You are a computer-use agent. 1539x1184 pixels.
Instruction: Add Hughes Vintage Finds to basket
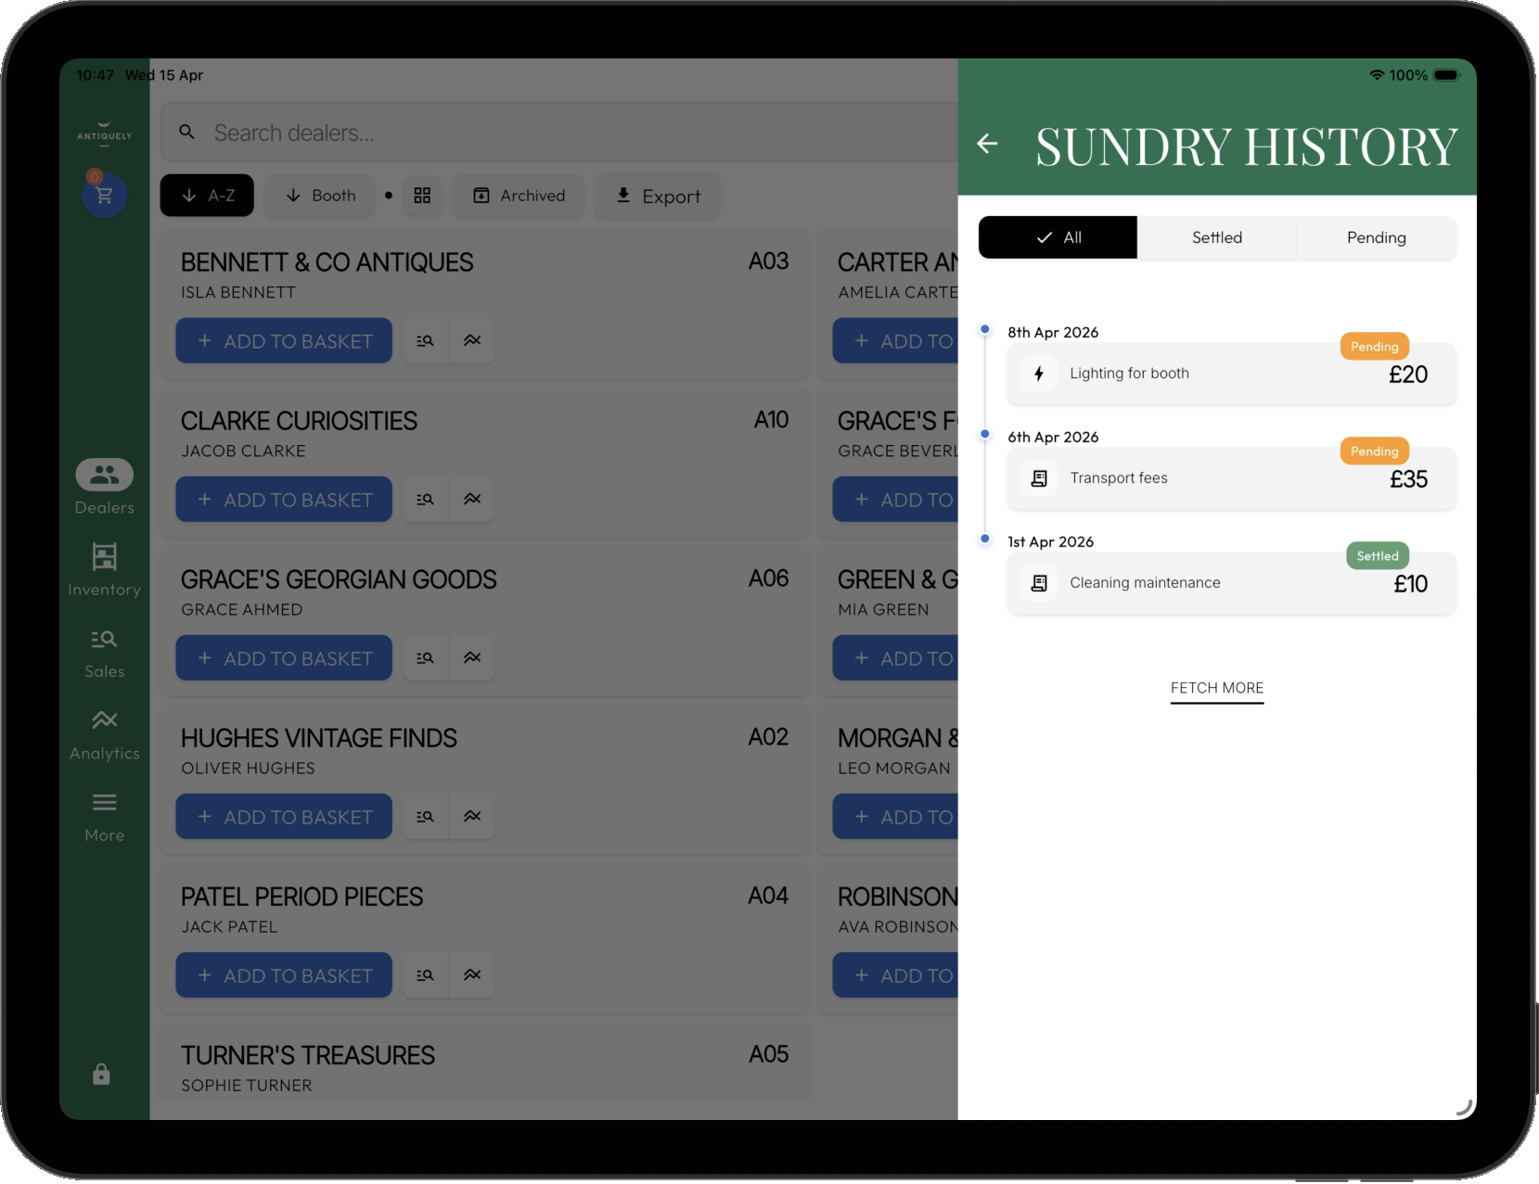[284, 816]
